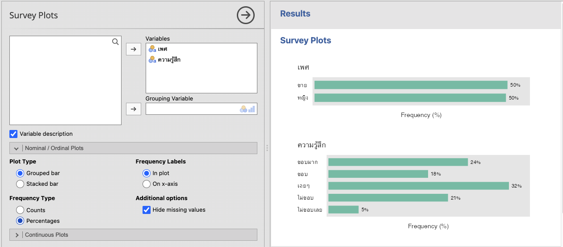Toggle Hide missing values checkbox
This screenshot has height=247, width=563.
pos(147,209)
